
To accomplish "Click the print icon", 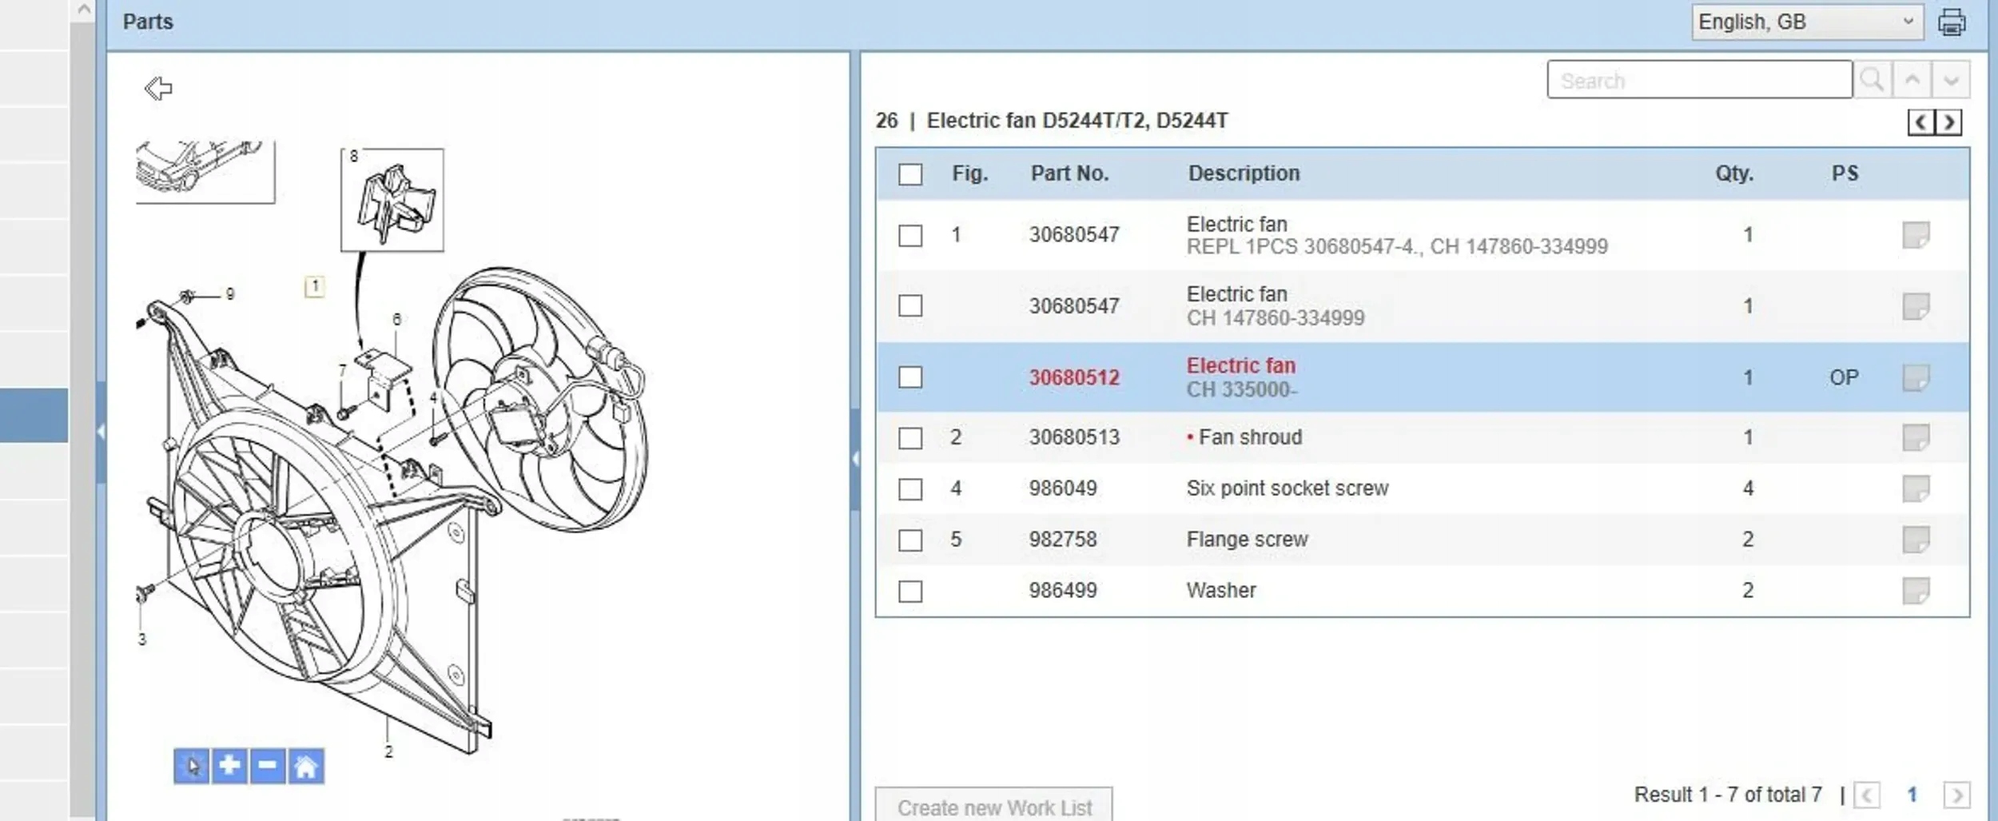I will coord(1951,22).
